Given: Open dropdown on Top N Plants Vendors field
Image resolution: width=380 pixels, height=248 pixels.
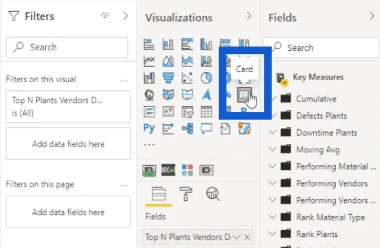Looking at the screenshot, I should [236, 237].
